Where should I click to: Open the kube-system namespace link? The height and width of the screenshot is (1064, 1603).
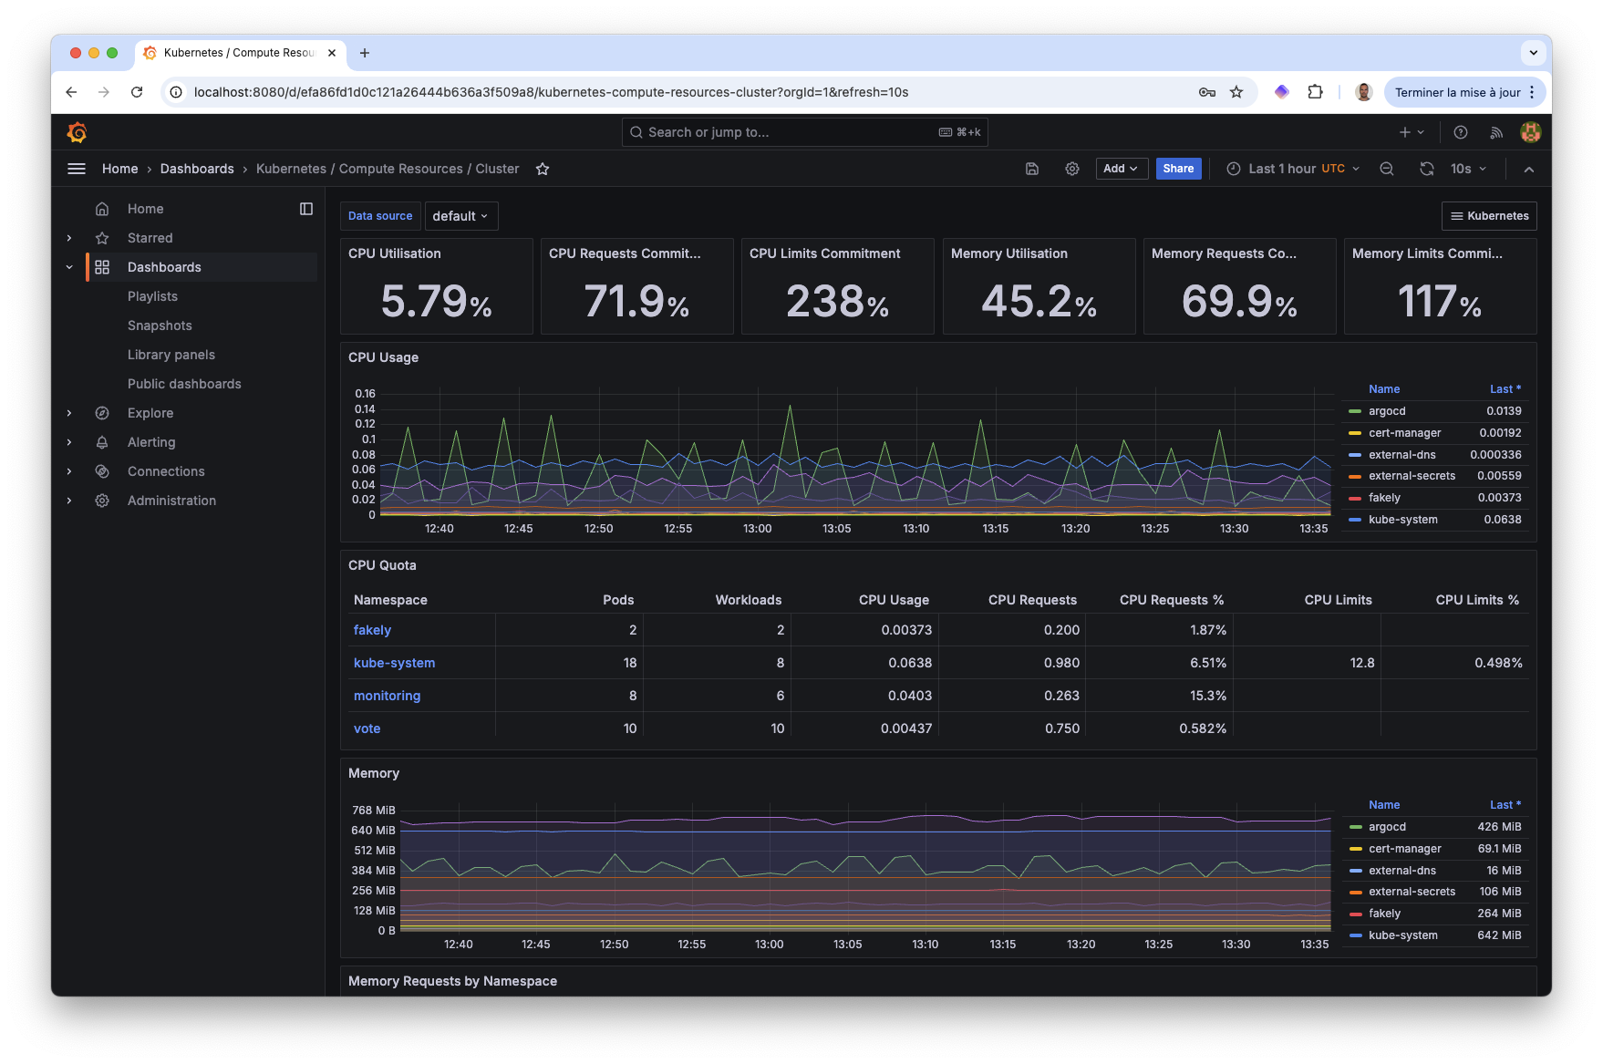(x=394, y=663)
